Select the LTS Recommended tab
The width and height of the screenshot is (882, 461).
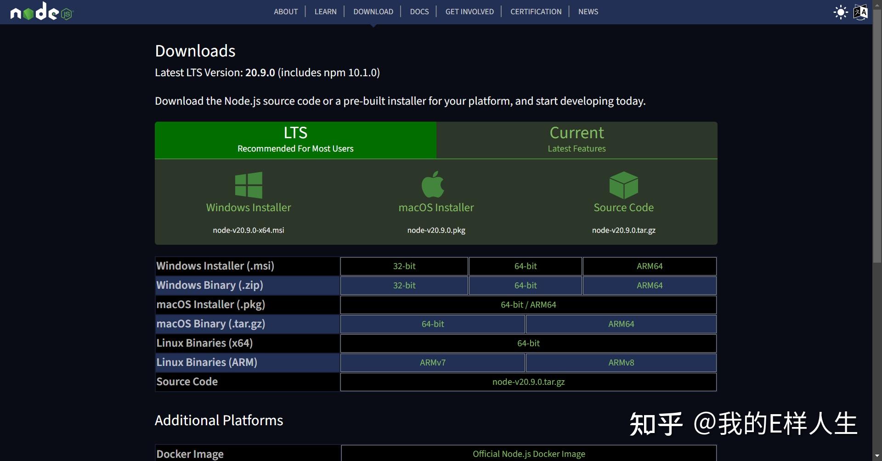[x=295, y=139]
